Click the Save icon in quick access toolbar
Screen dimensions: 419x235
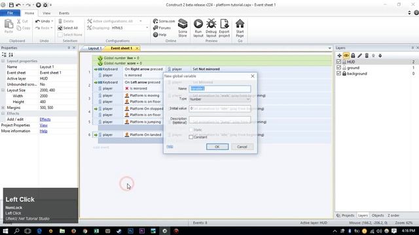[x=11, y=5]
